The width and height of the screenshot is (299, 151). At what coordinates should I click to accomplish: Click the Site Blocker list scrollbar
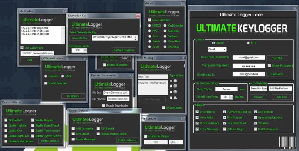(x=63, y=35)
